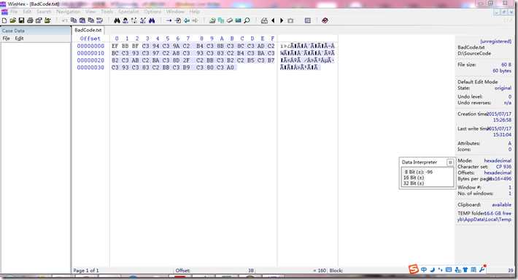Image resolution: width=518 pixels, height=280 pixels.
Task: Click the Mode value hexadecimal
Action: point(498,161)
